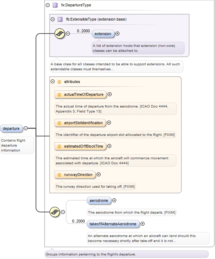Image resolution: width=215 pixels, height=259 pixels.
Task: Click the @ icon of runwayDirection
Action: (60, 175)
